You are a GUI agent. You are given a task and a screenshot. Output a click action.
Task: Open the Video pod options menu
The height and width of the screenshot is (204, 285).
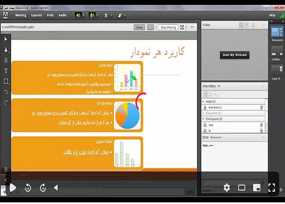coord(263,25)
